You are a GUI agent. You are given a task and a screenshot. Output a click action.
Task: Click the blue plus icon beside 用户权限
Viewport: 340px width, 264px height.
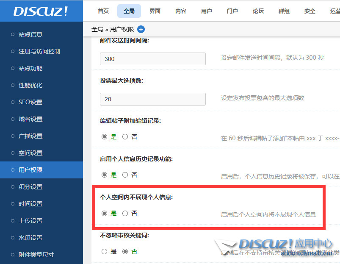141,29
